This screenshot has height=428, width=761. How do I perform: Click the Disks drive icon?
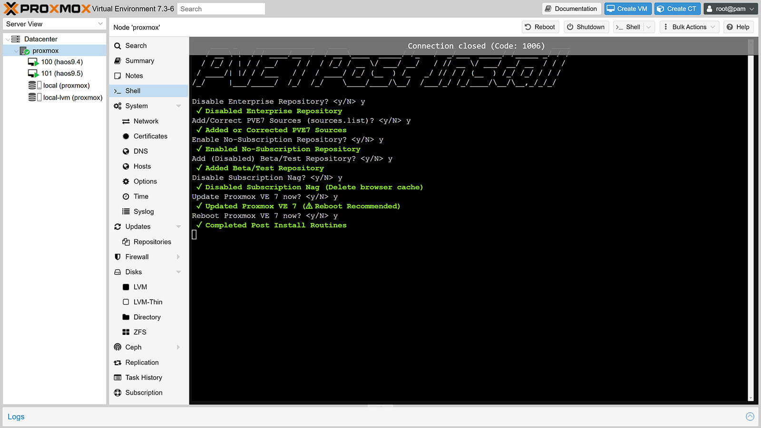click(x=117, y=272)
